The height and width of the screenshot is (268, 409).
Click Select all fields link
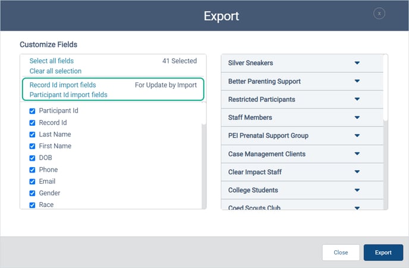point(52,61)
